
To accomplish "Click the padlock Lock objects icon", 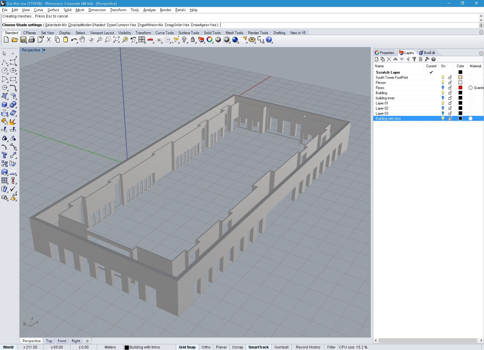I will (192, 40).
